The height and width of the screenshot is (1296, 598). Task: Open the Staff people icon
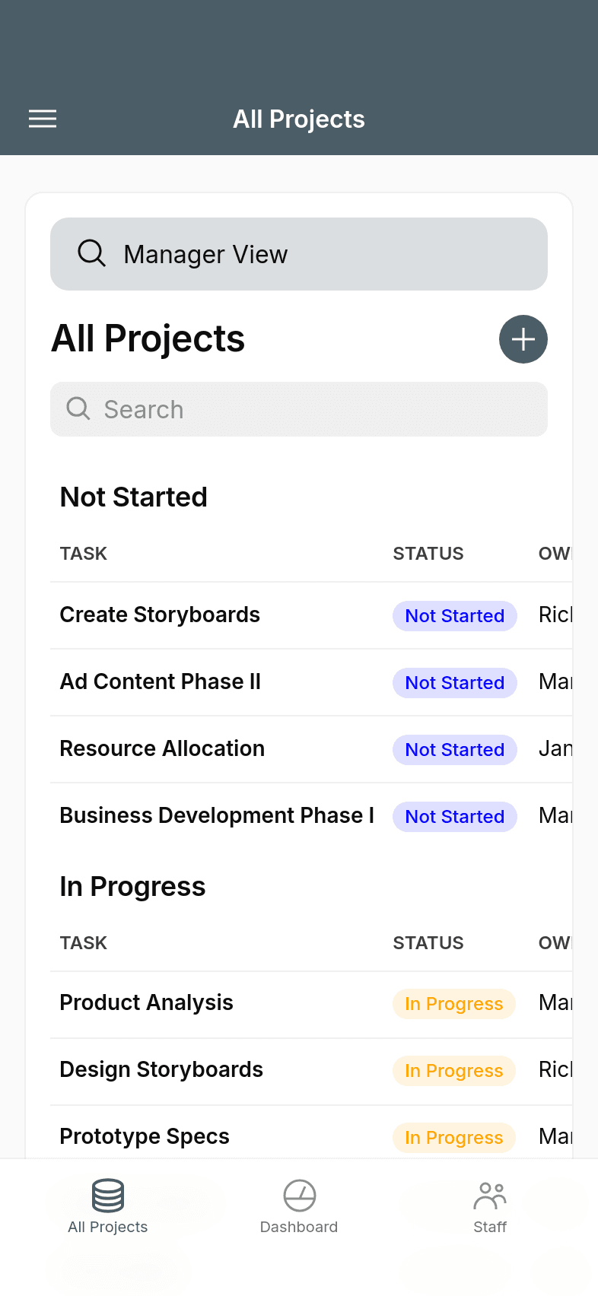pyautogui.click(x=490, y=1196)
